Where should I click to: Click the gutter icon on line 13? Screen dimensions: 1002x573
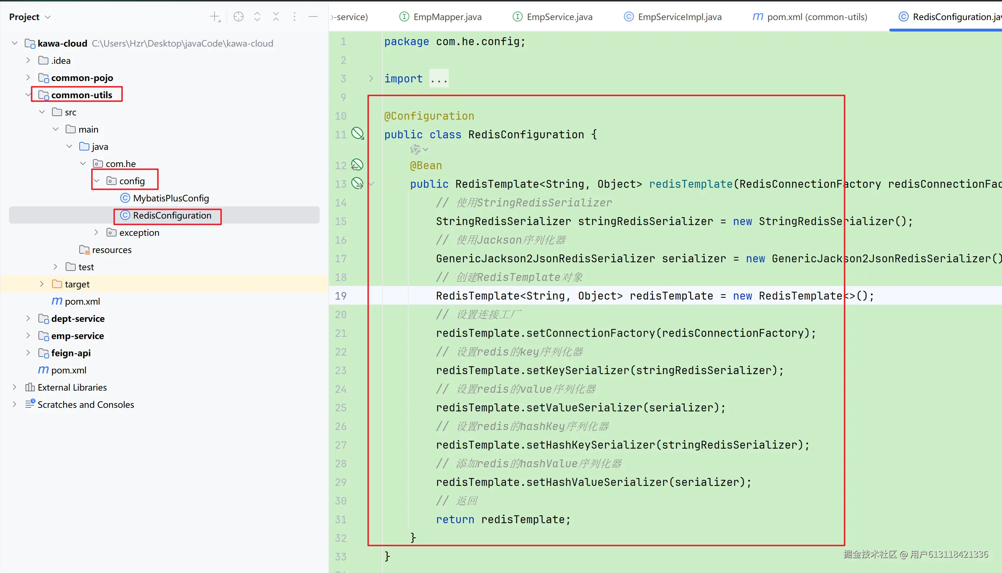(357, 183)
